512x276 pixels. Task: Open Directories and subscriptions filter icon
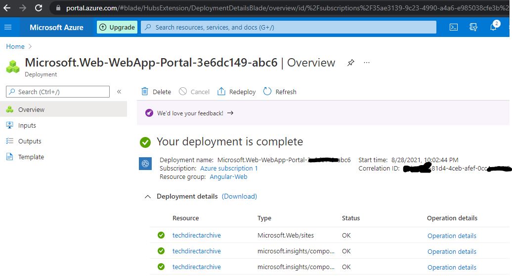pos(473,27)
